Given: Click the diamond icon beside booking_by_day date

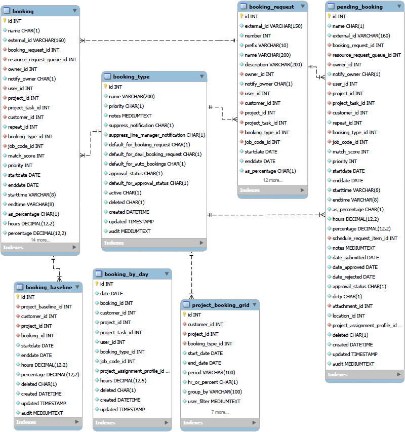Looking at the screenshot, I should [x=97, y=293].
